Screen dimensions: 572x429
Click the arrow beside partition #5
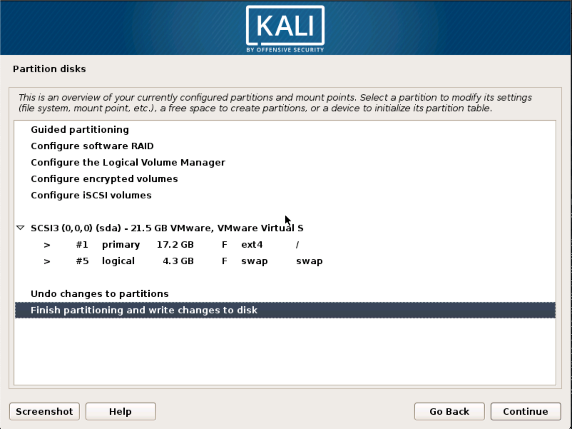(x=47, y=262)
